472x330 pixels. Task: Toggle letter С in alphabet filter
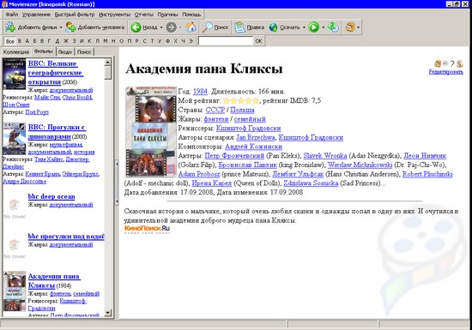coord(144,41)
